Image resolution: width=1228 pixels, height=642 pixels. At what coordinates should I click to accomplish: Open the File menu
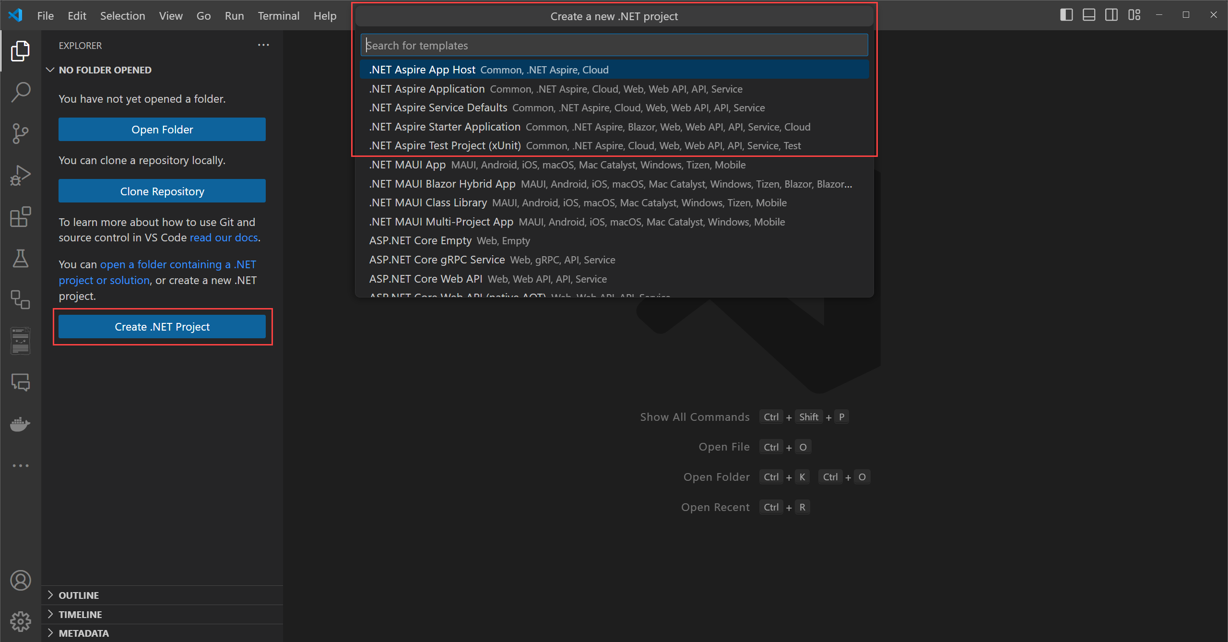click(x=46, y=16)
